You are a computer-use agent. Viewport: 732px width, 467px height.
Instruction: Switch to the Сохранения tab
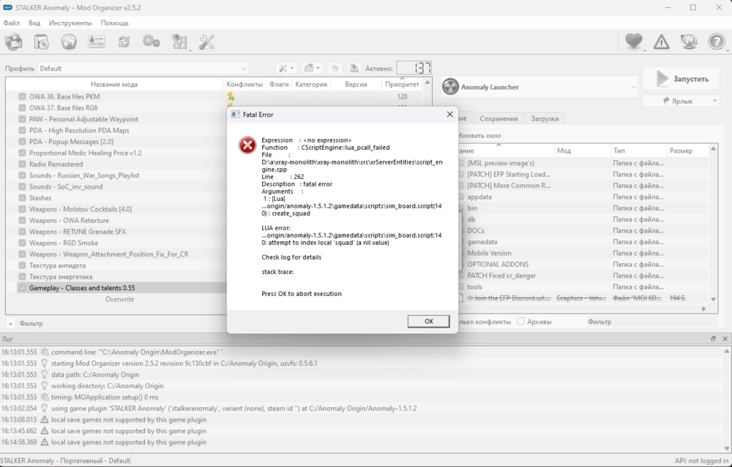(499, 118)
